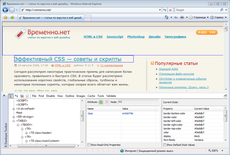Open the Сервис menu dropdown

pyautogui.click(x=226, y=18)
